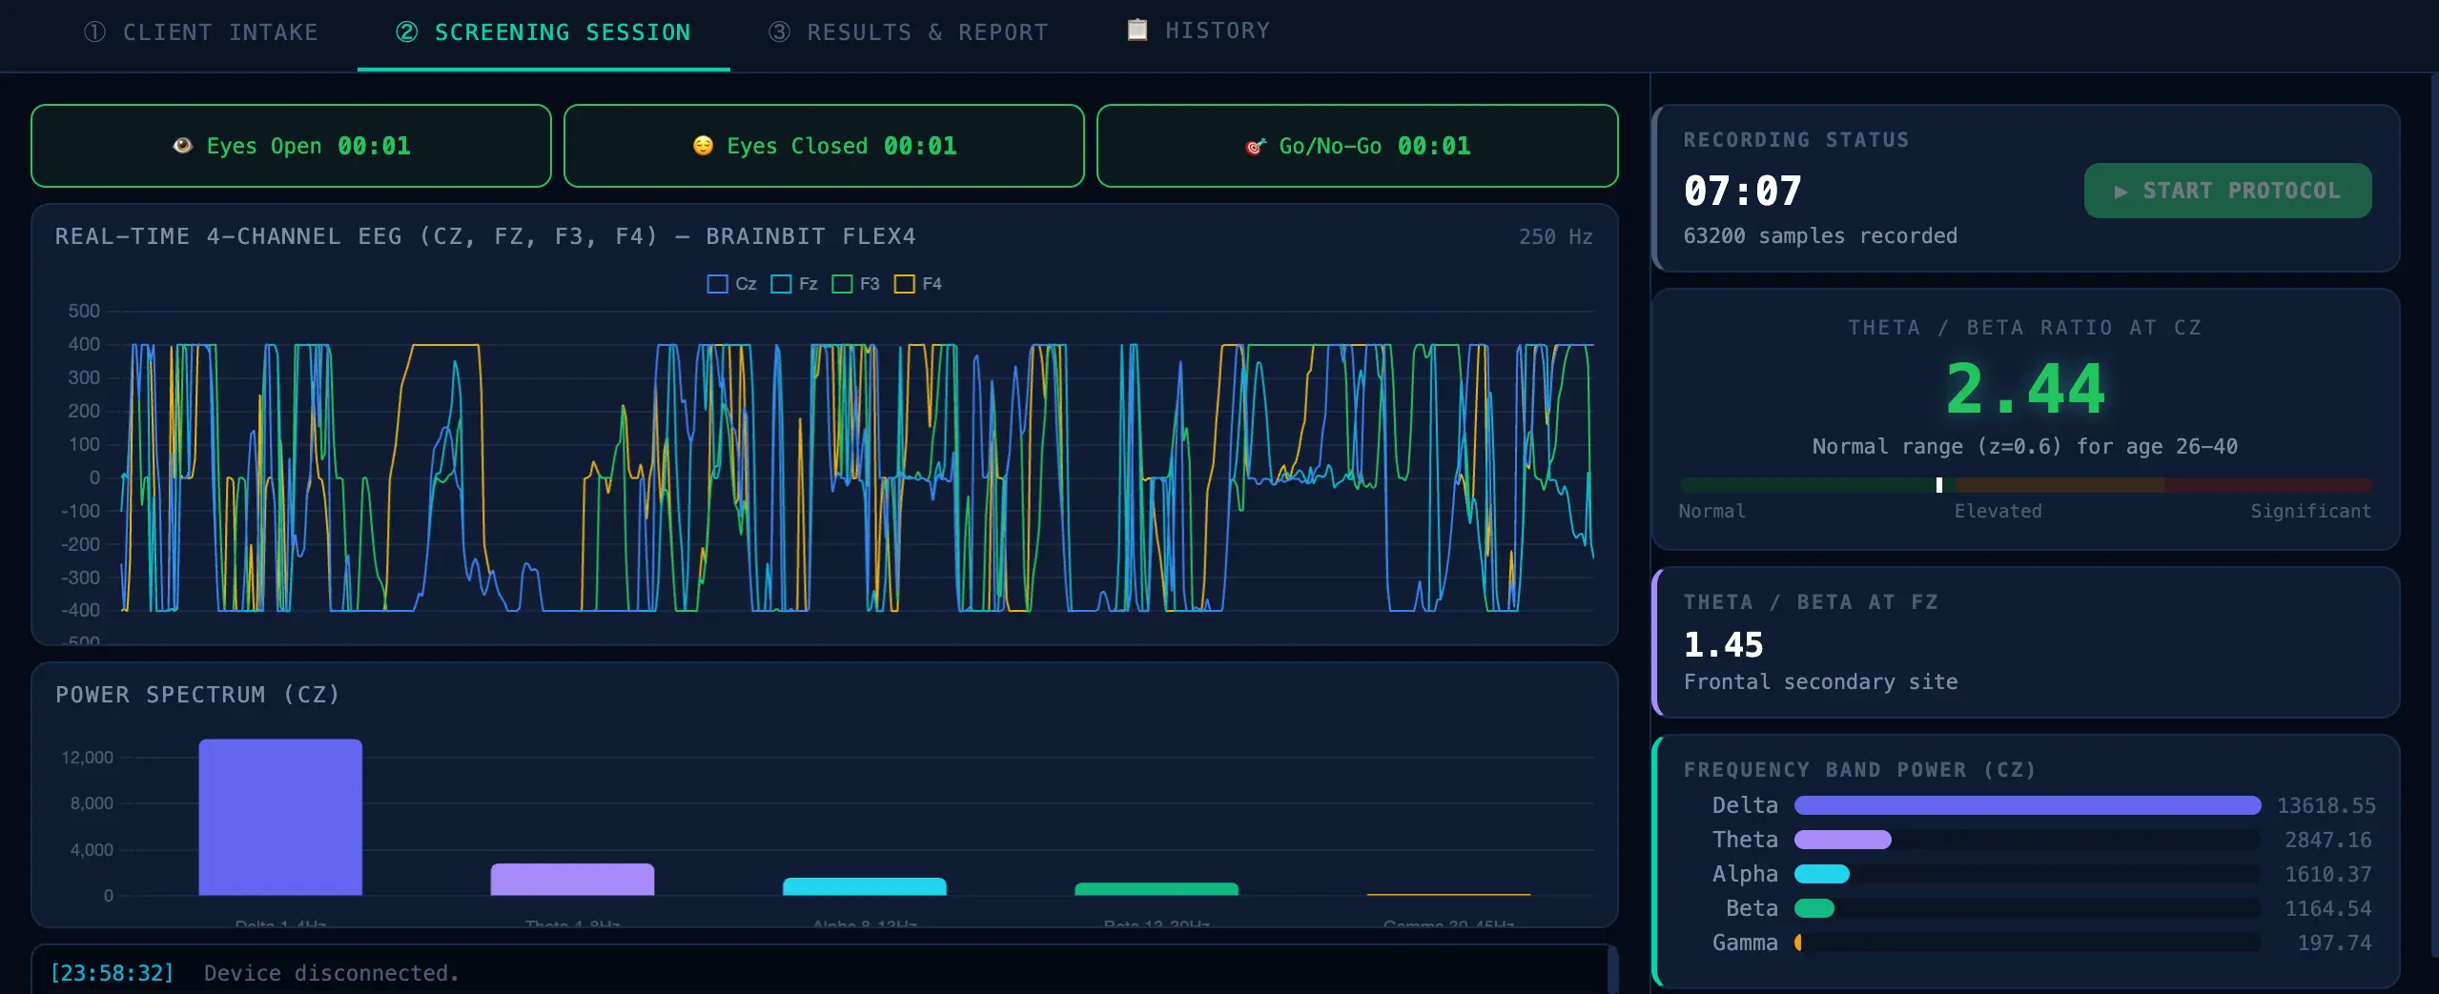Click the Alpha value 1610.37
2439x994 pixels.
[x=2327, y=874]
